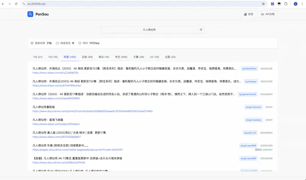Select the 阿里 (108) tab
Image resolution: width=306 pixels, height=180 pixels.
(x=70, y=57)
